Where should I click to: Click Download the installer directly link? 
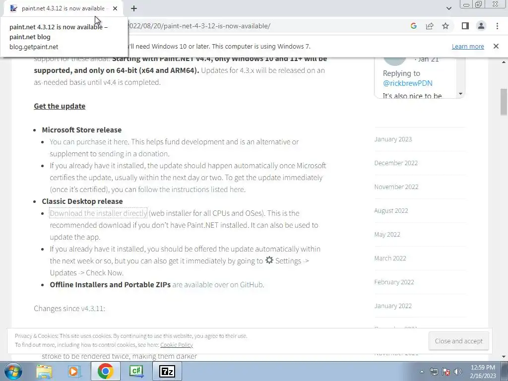[x=98, y=213]
